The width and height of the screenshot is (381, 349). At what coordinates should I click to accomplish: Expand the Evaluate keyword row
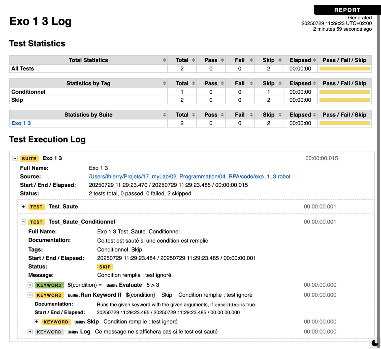30,285
